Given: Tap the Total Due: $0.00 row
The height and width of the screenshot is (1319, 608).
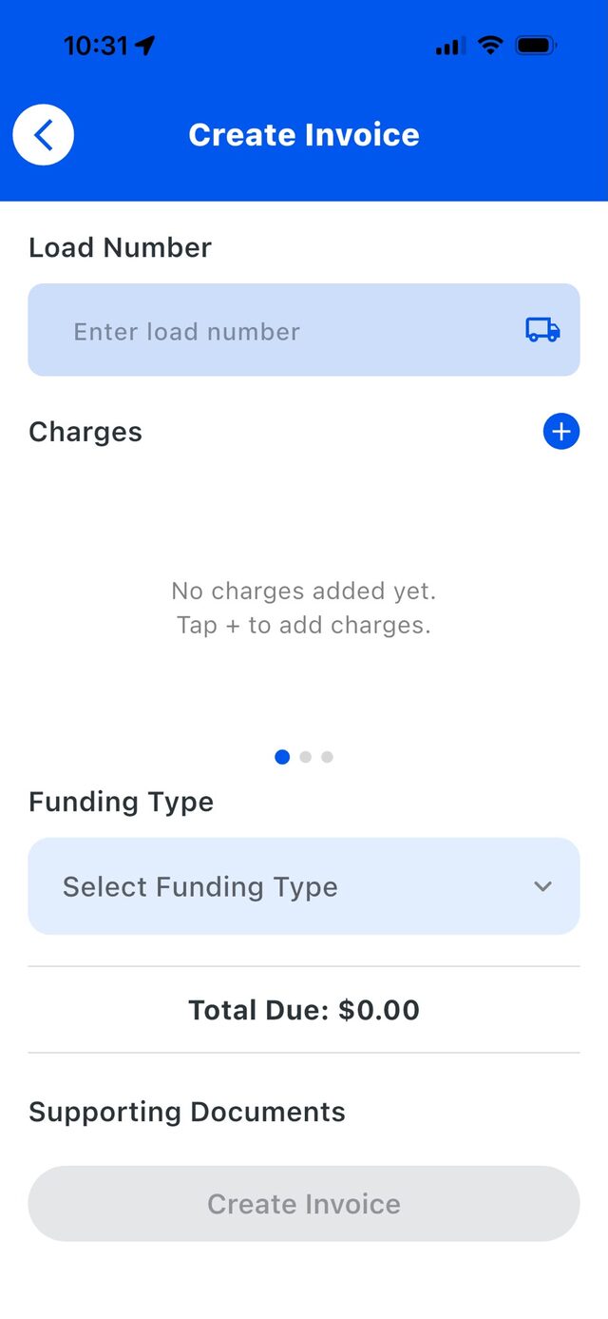Looking at the screenshot, I should point(304,1010).
